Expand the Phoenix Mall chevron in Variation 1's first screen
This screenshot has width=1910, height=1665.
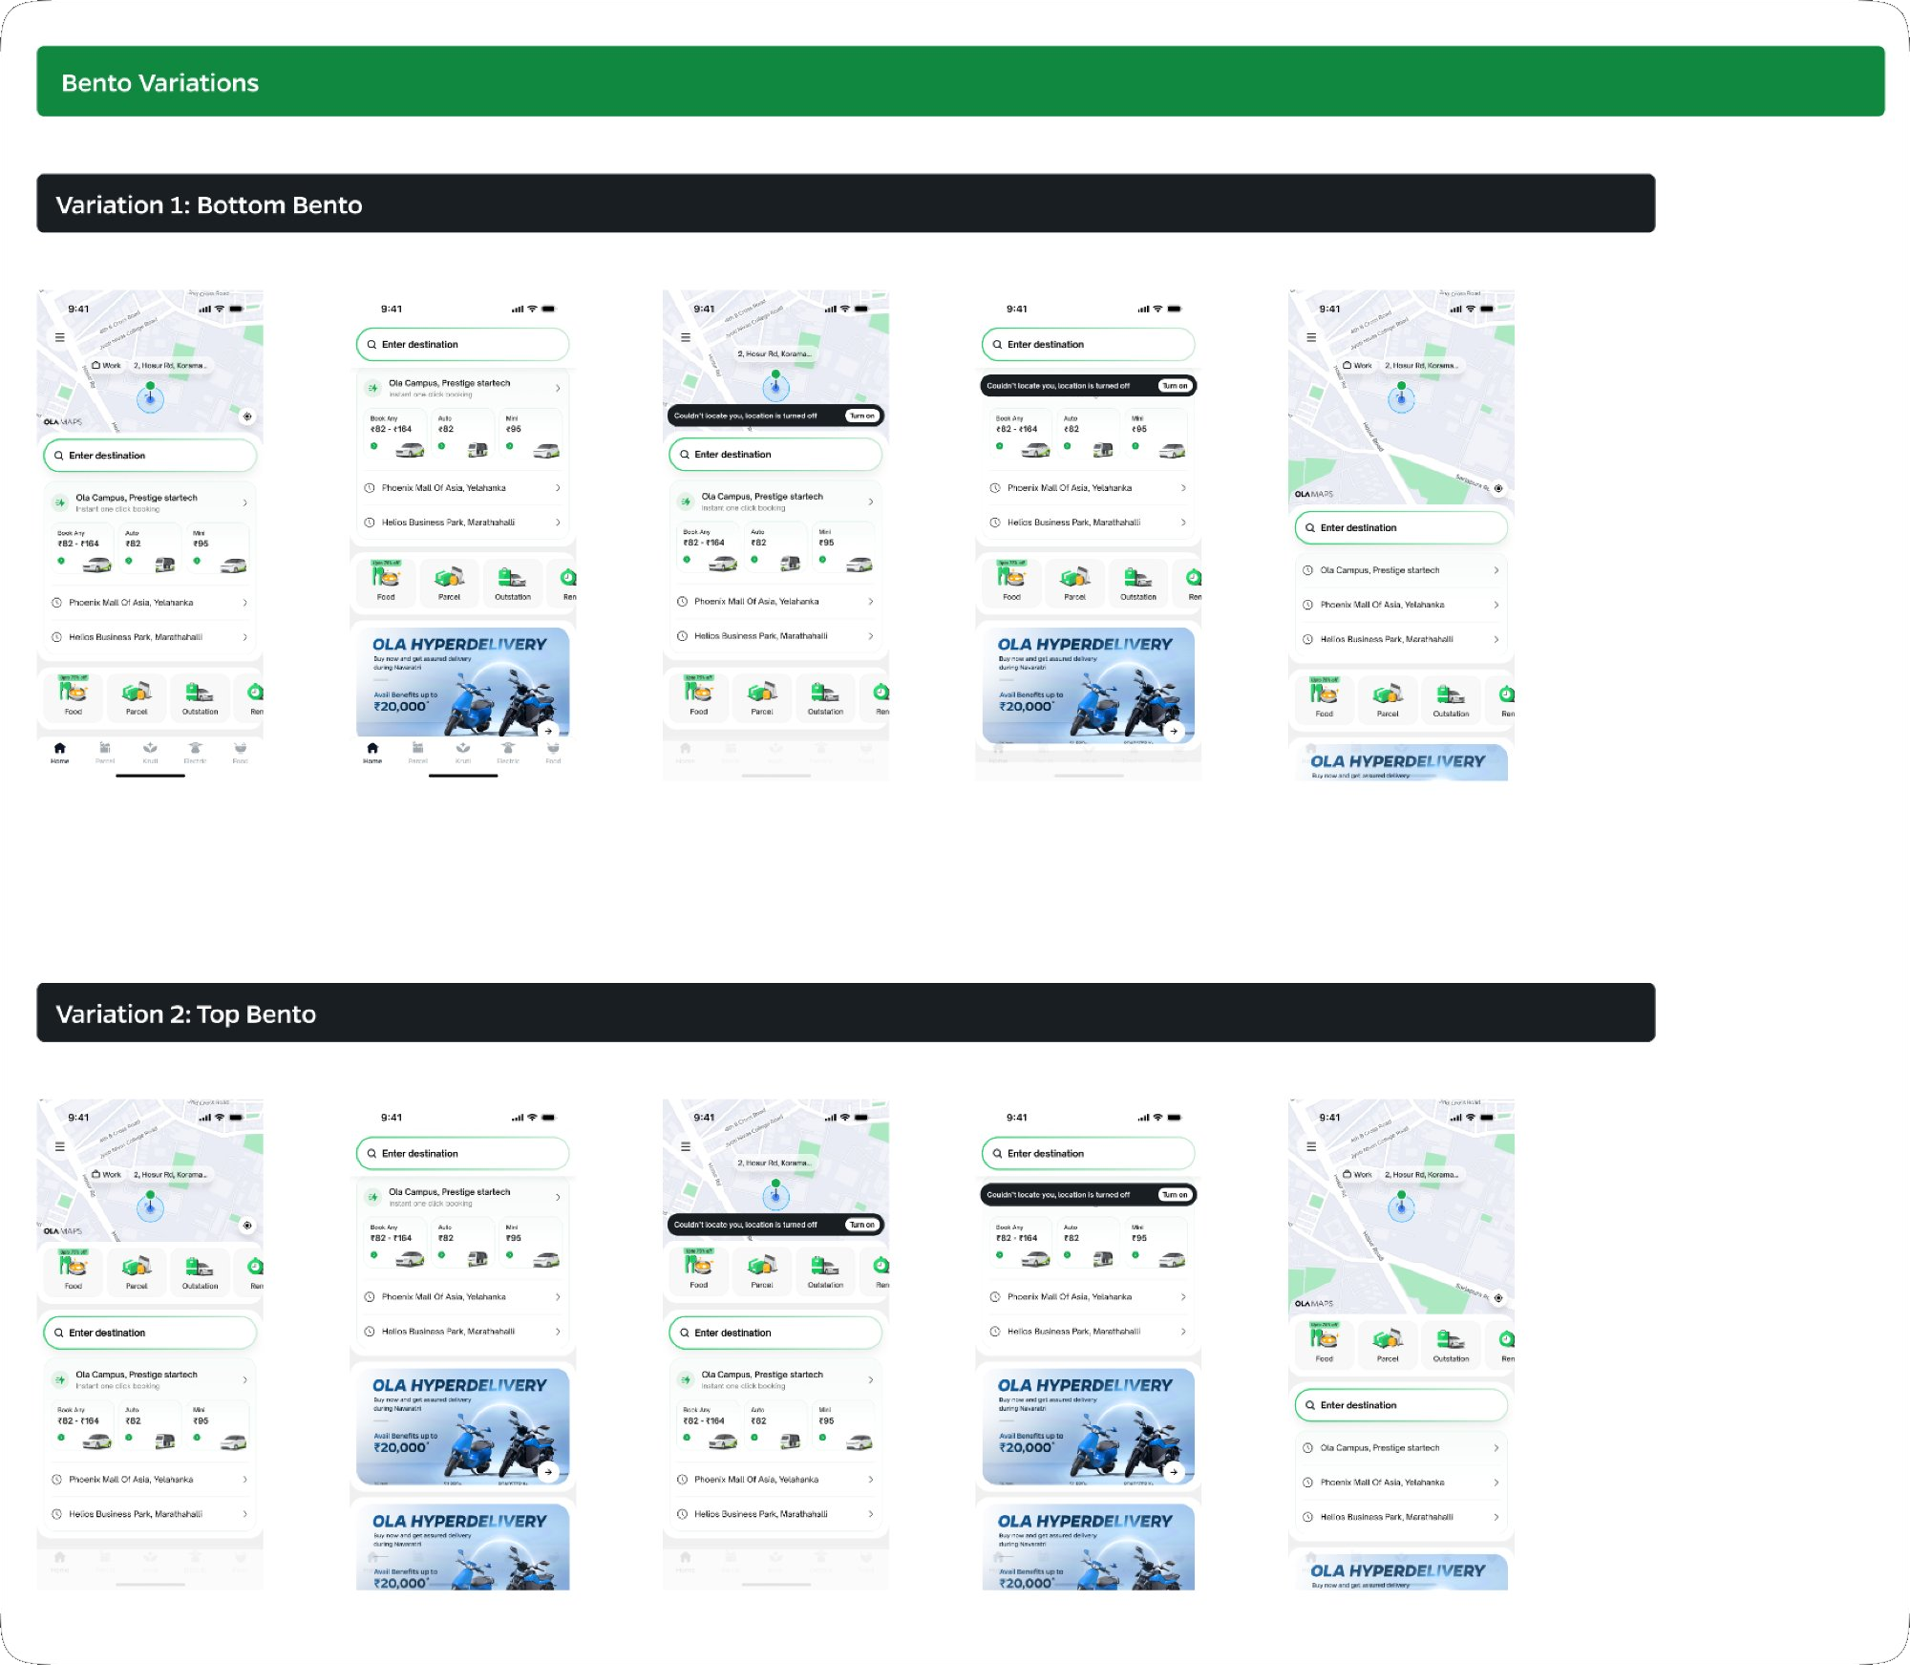[x=245, y=603]
